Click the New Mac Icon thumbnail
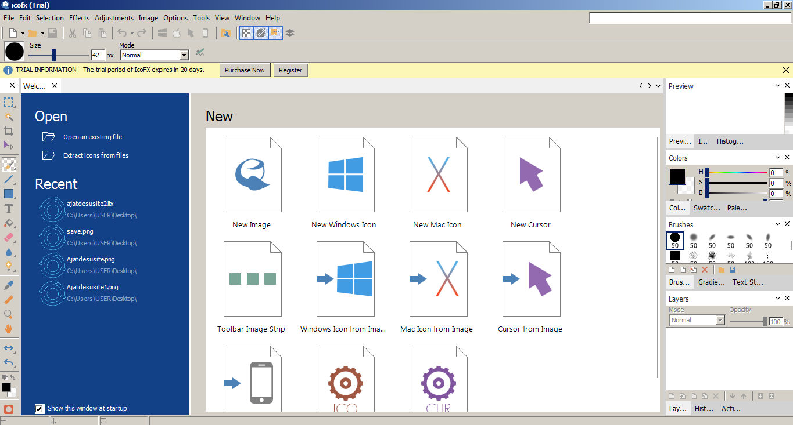The width and height of the screenshot is (793, 425). click(x=439, y=175)
